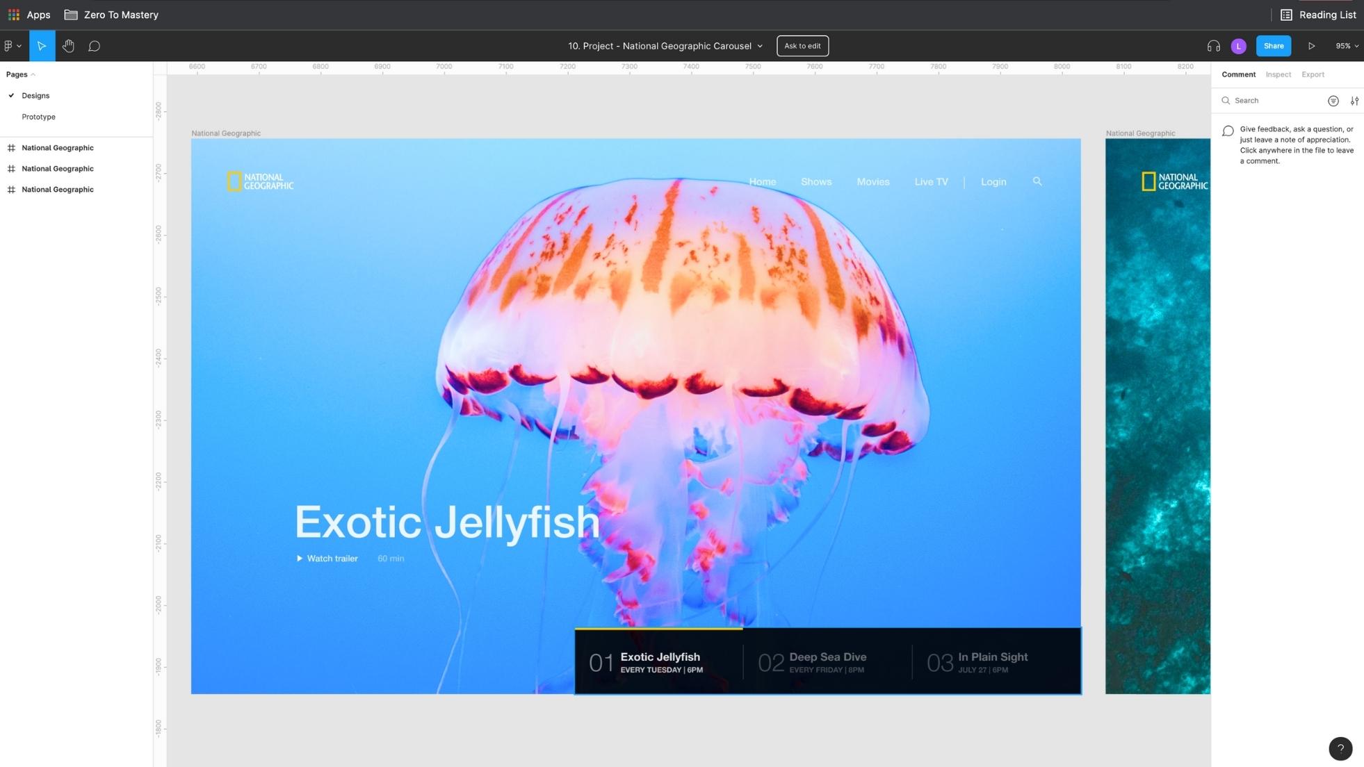
Task: Select the checked Designs page
Action: 35,96
